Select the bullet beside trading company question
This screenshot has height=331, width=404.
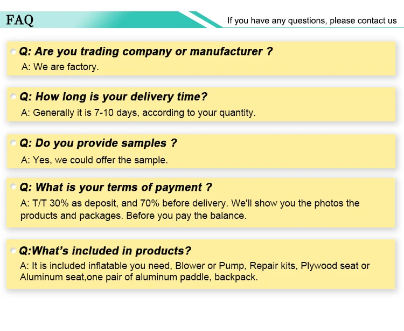pos(13,52)
